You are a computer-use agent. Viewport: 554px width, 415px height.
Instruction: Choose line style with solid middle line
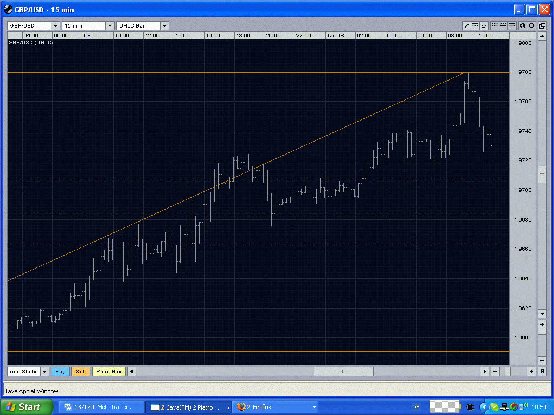pos(503,26)
